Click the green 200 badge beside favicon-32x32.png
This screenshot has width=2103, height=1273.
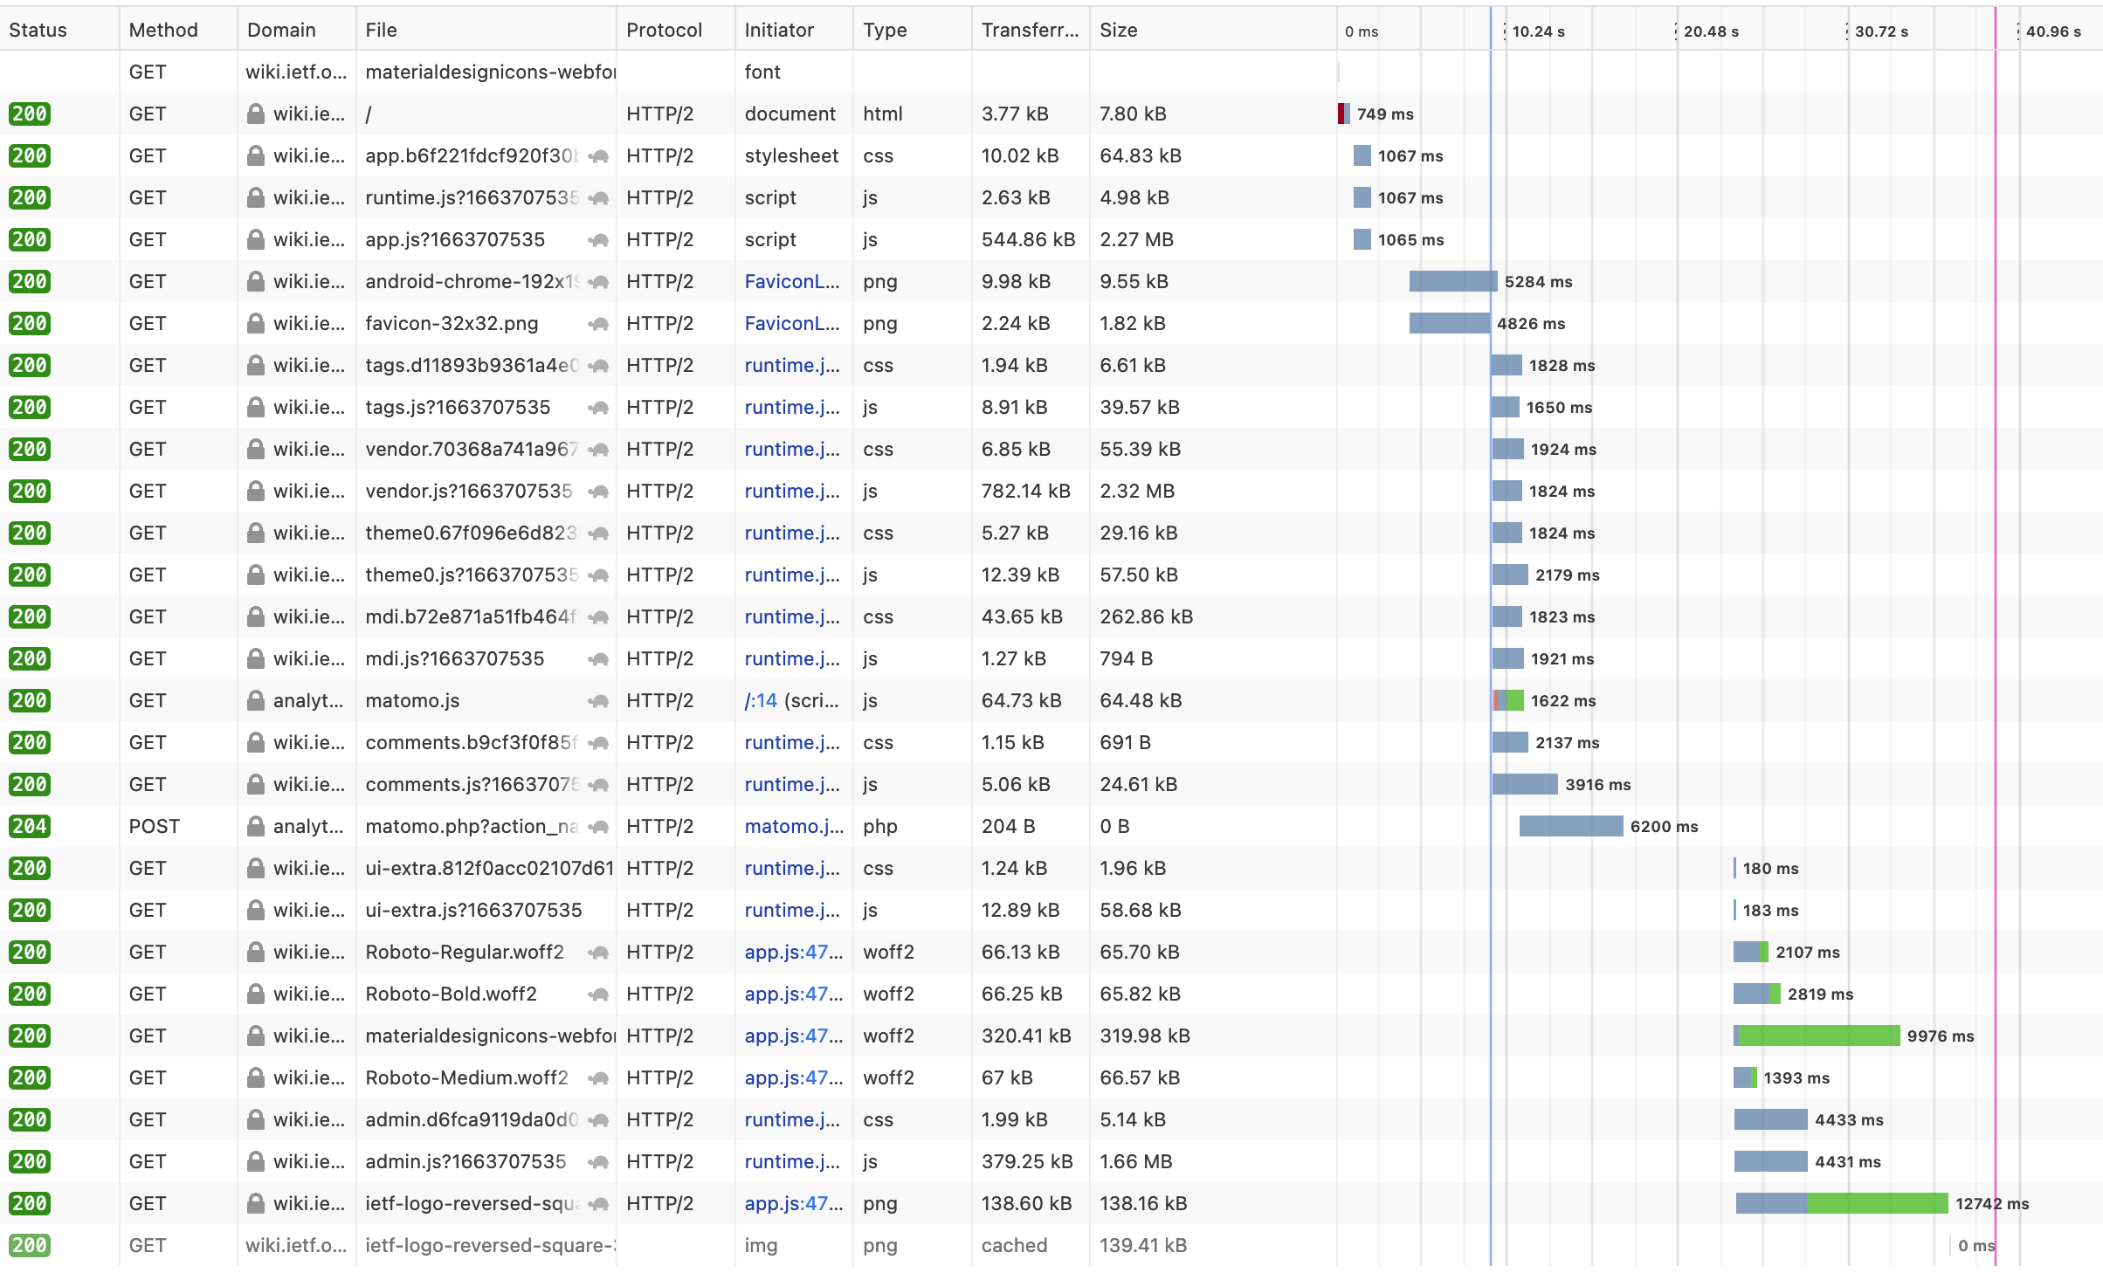(29, 323)
